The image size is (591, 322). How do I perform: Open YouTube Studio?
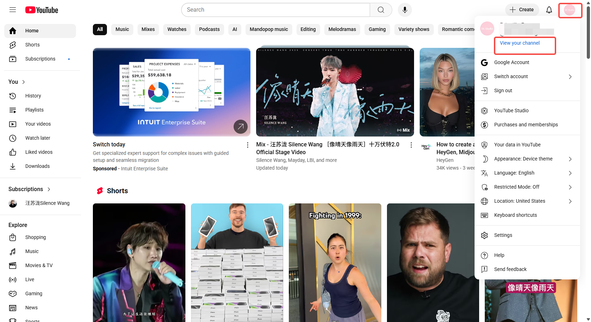pyautogui.click(x=527, y=111)
